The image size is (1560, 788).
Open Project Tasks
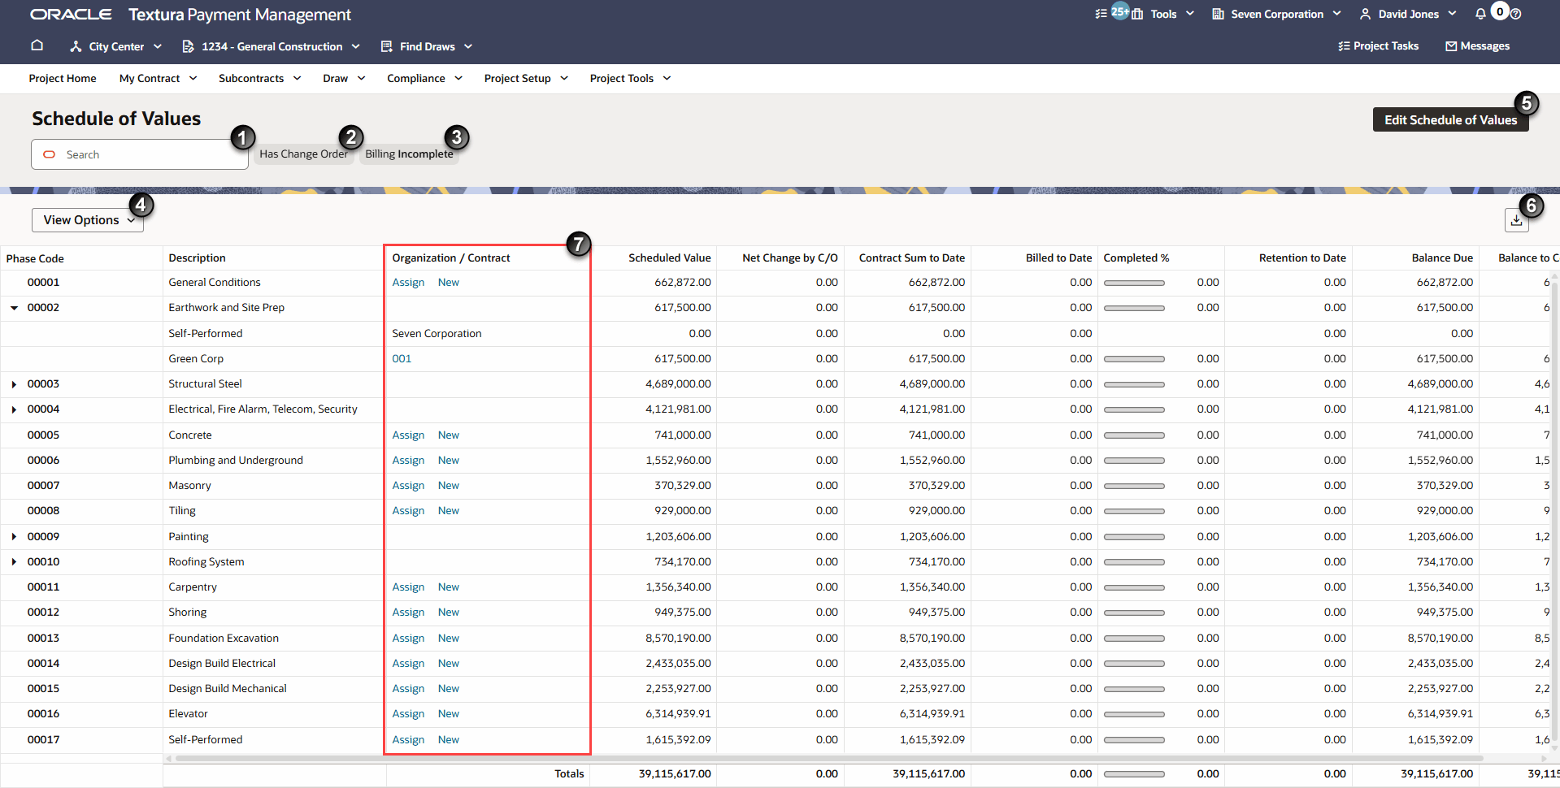coord(1378,46)
